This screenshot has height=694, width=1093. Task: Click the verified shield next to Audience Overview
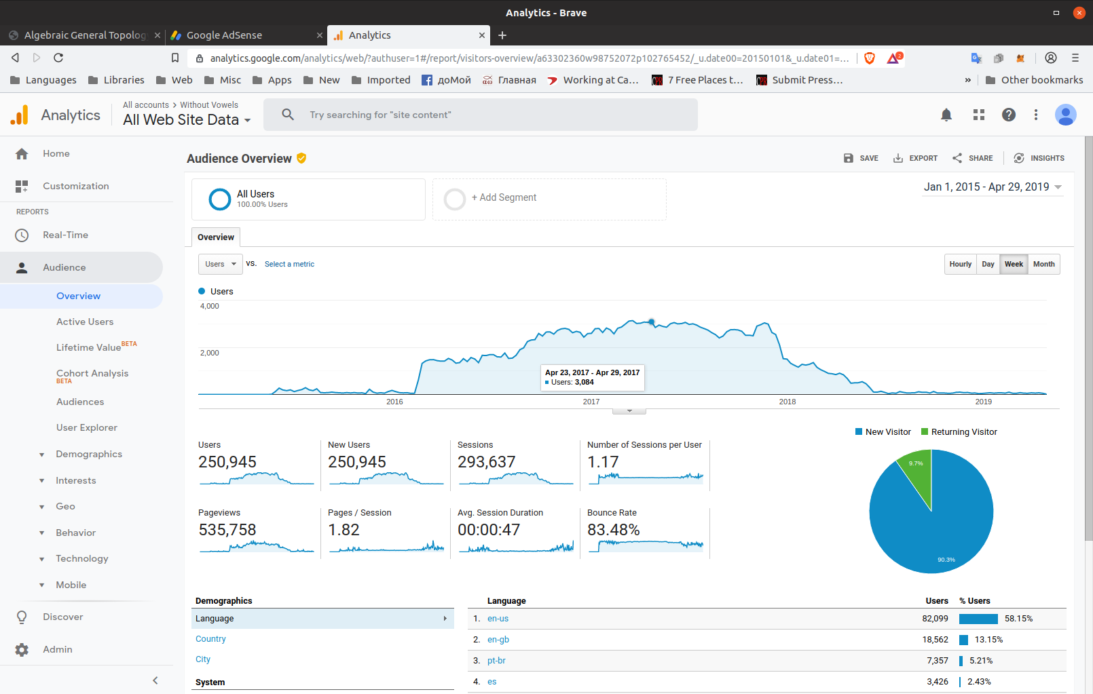point(301,158)
